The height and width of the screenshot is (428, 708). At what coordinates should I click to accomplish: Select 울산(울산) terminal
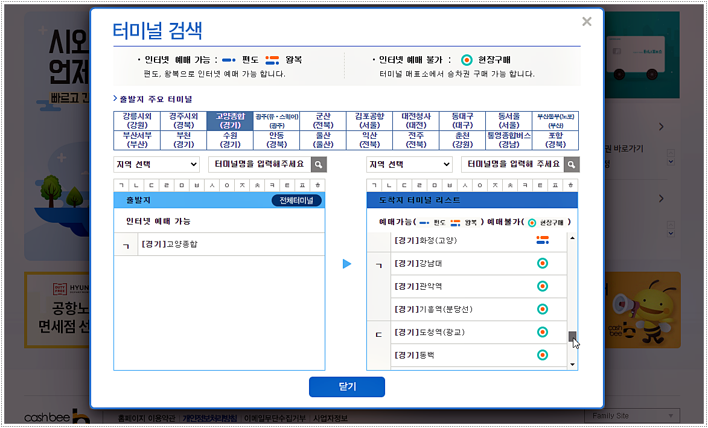pyautogui.click(x=323, y=141)
